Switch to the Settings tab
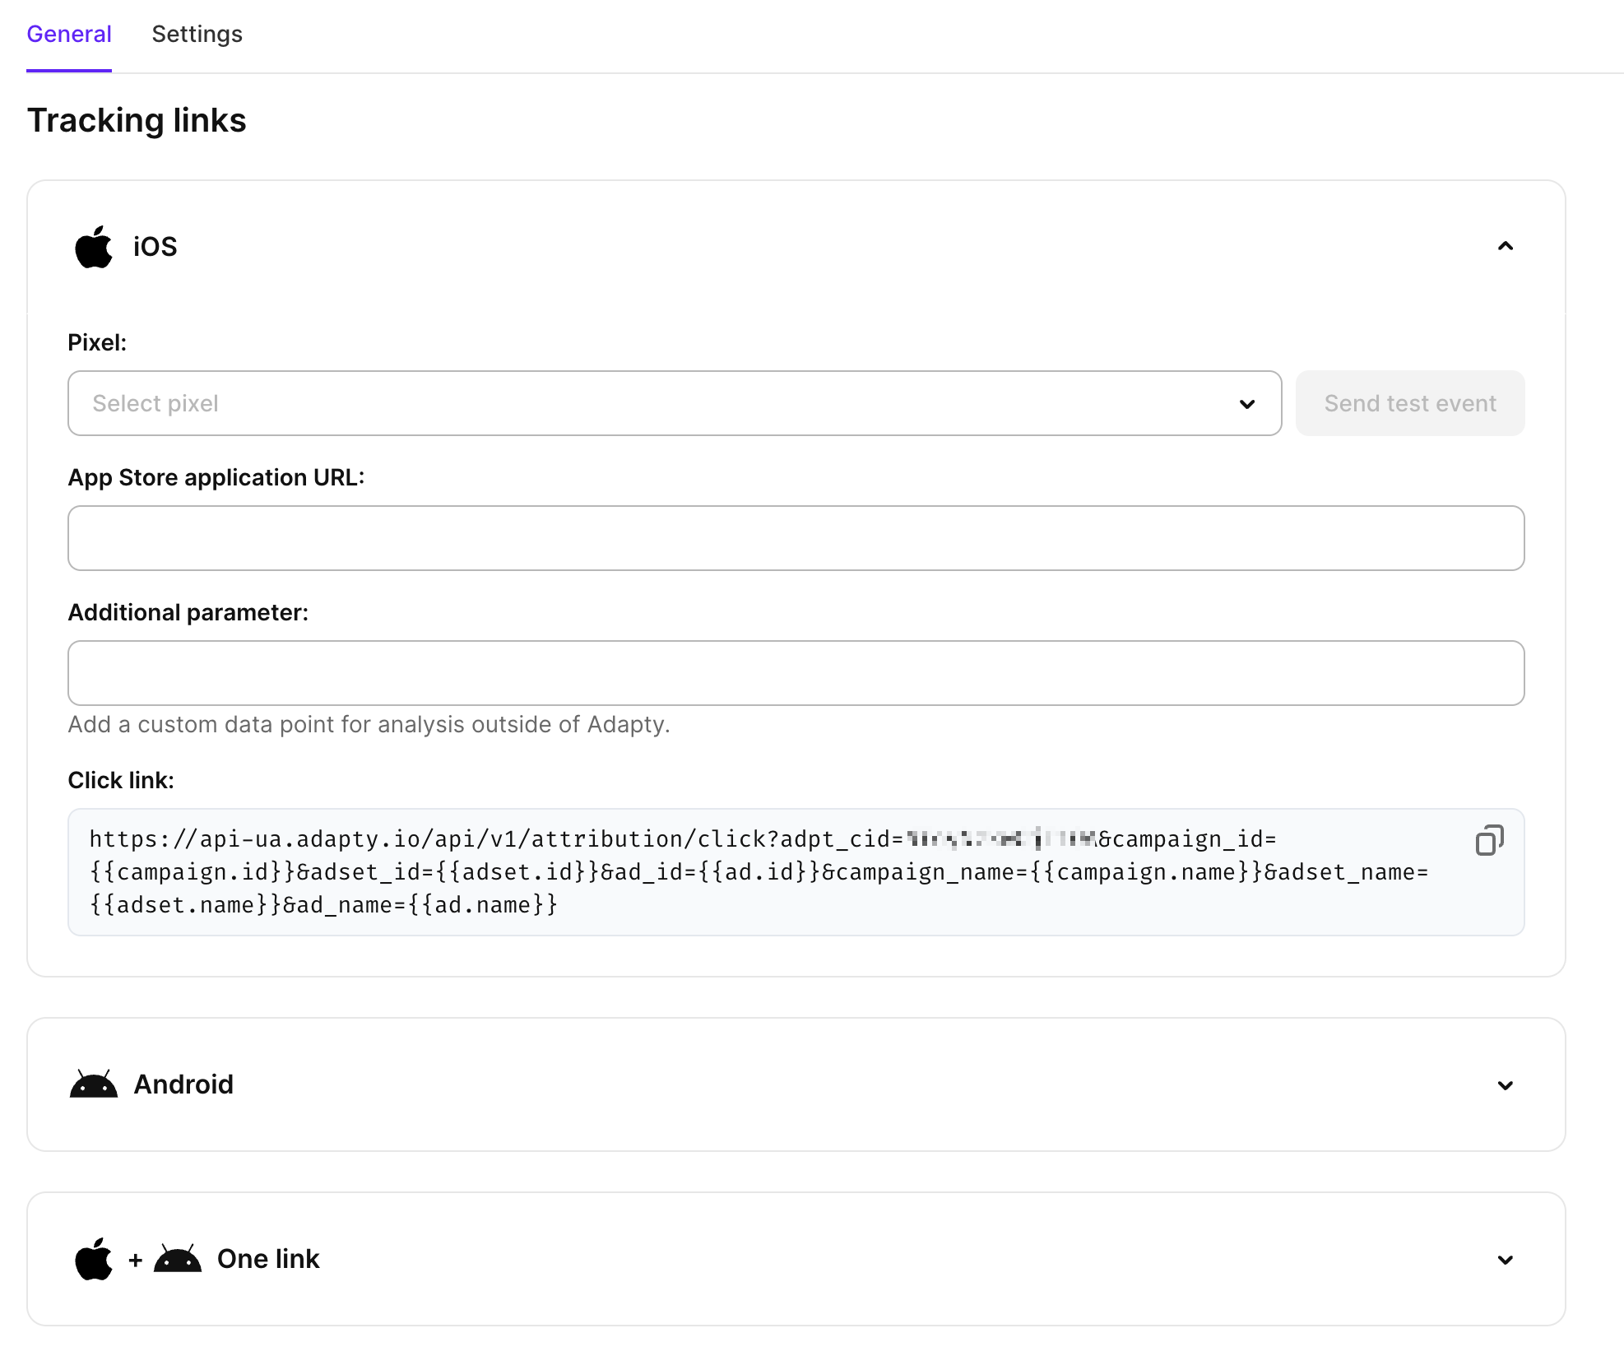Viewport: 1624px width, 1356px height. click(197, 35)
